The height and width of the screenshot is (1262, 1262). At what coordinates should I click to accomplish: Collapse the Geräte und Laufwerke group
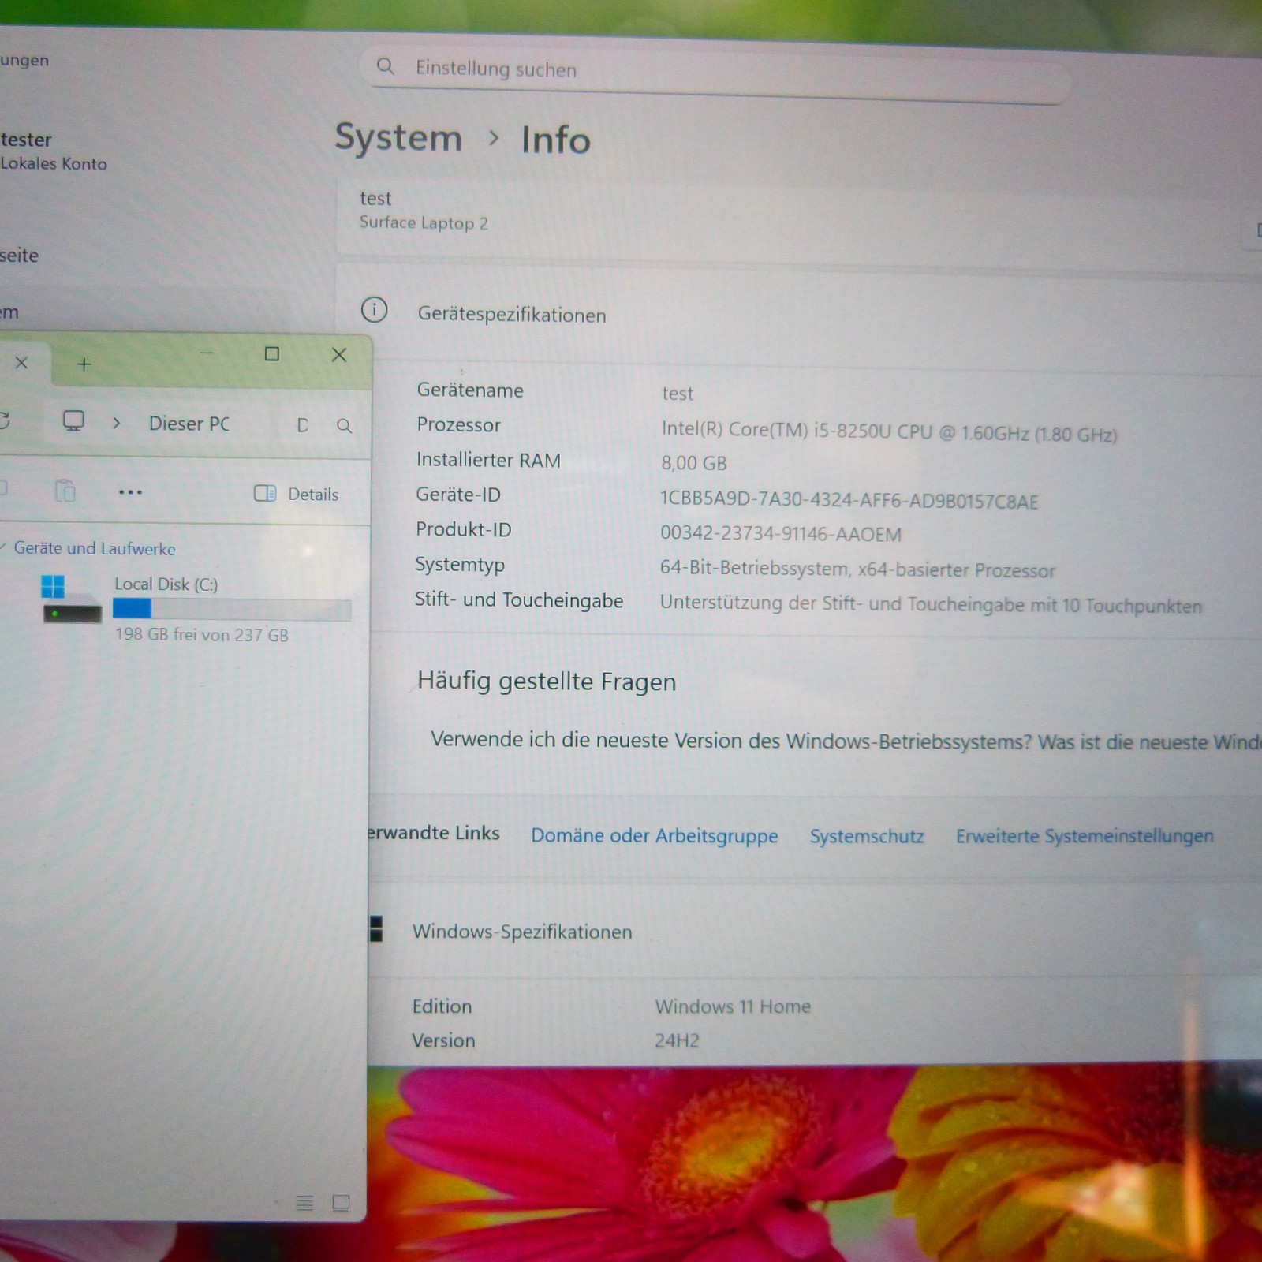tap(2, 547)
